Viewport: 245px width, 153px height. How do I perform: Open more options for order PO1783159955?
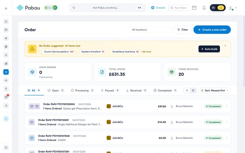coord(227,106)
